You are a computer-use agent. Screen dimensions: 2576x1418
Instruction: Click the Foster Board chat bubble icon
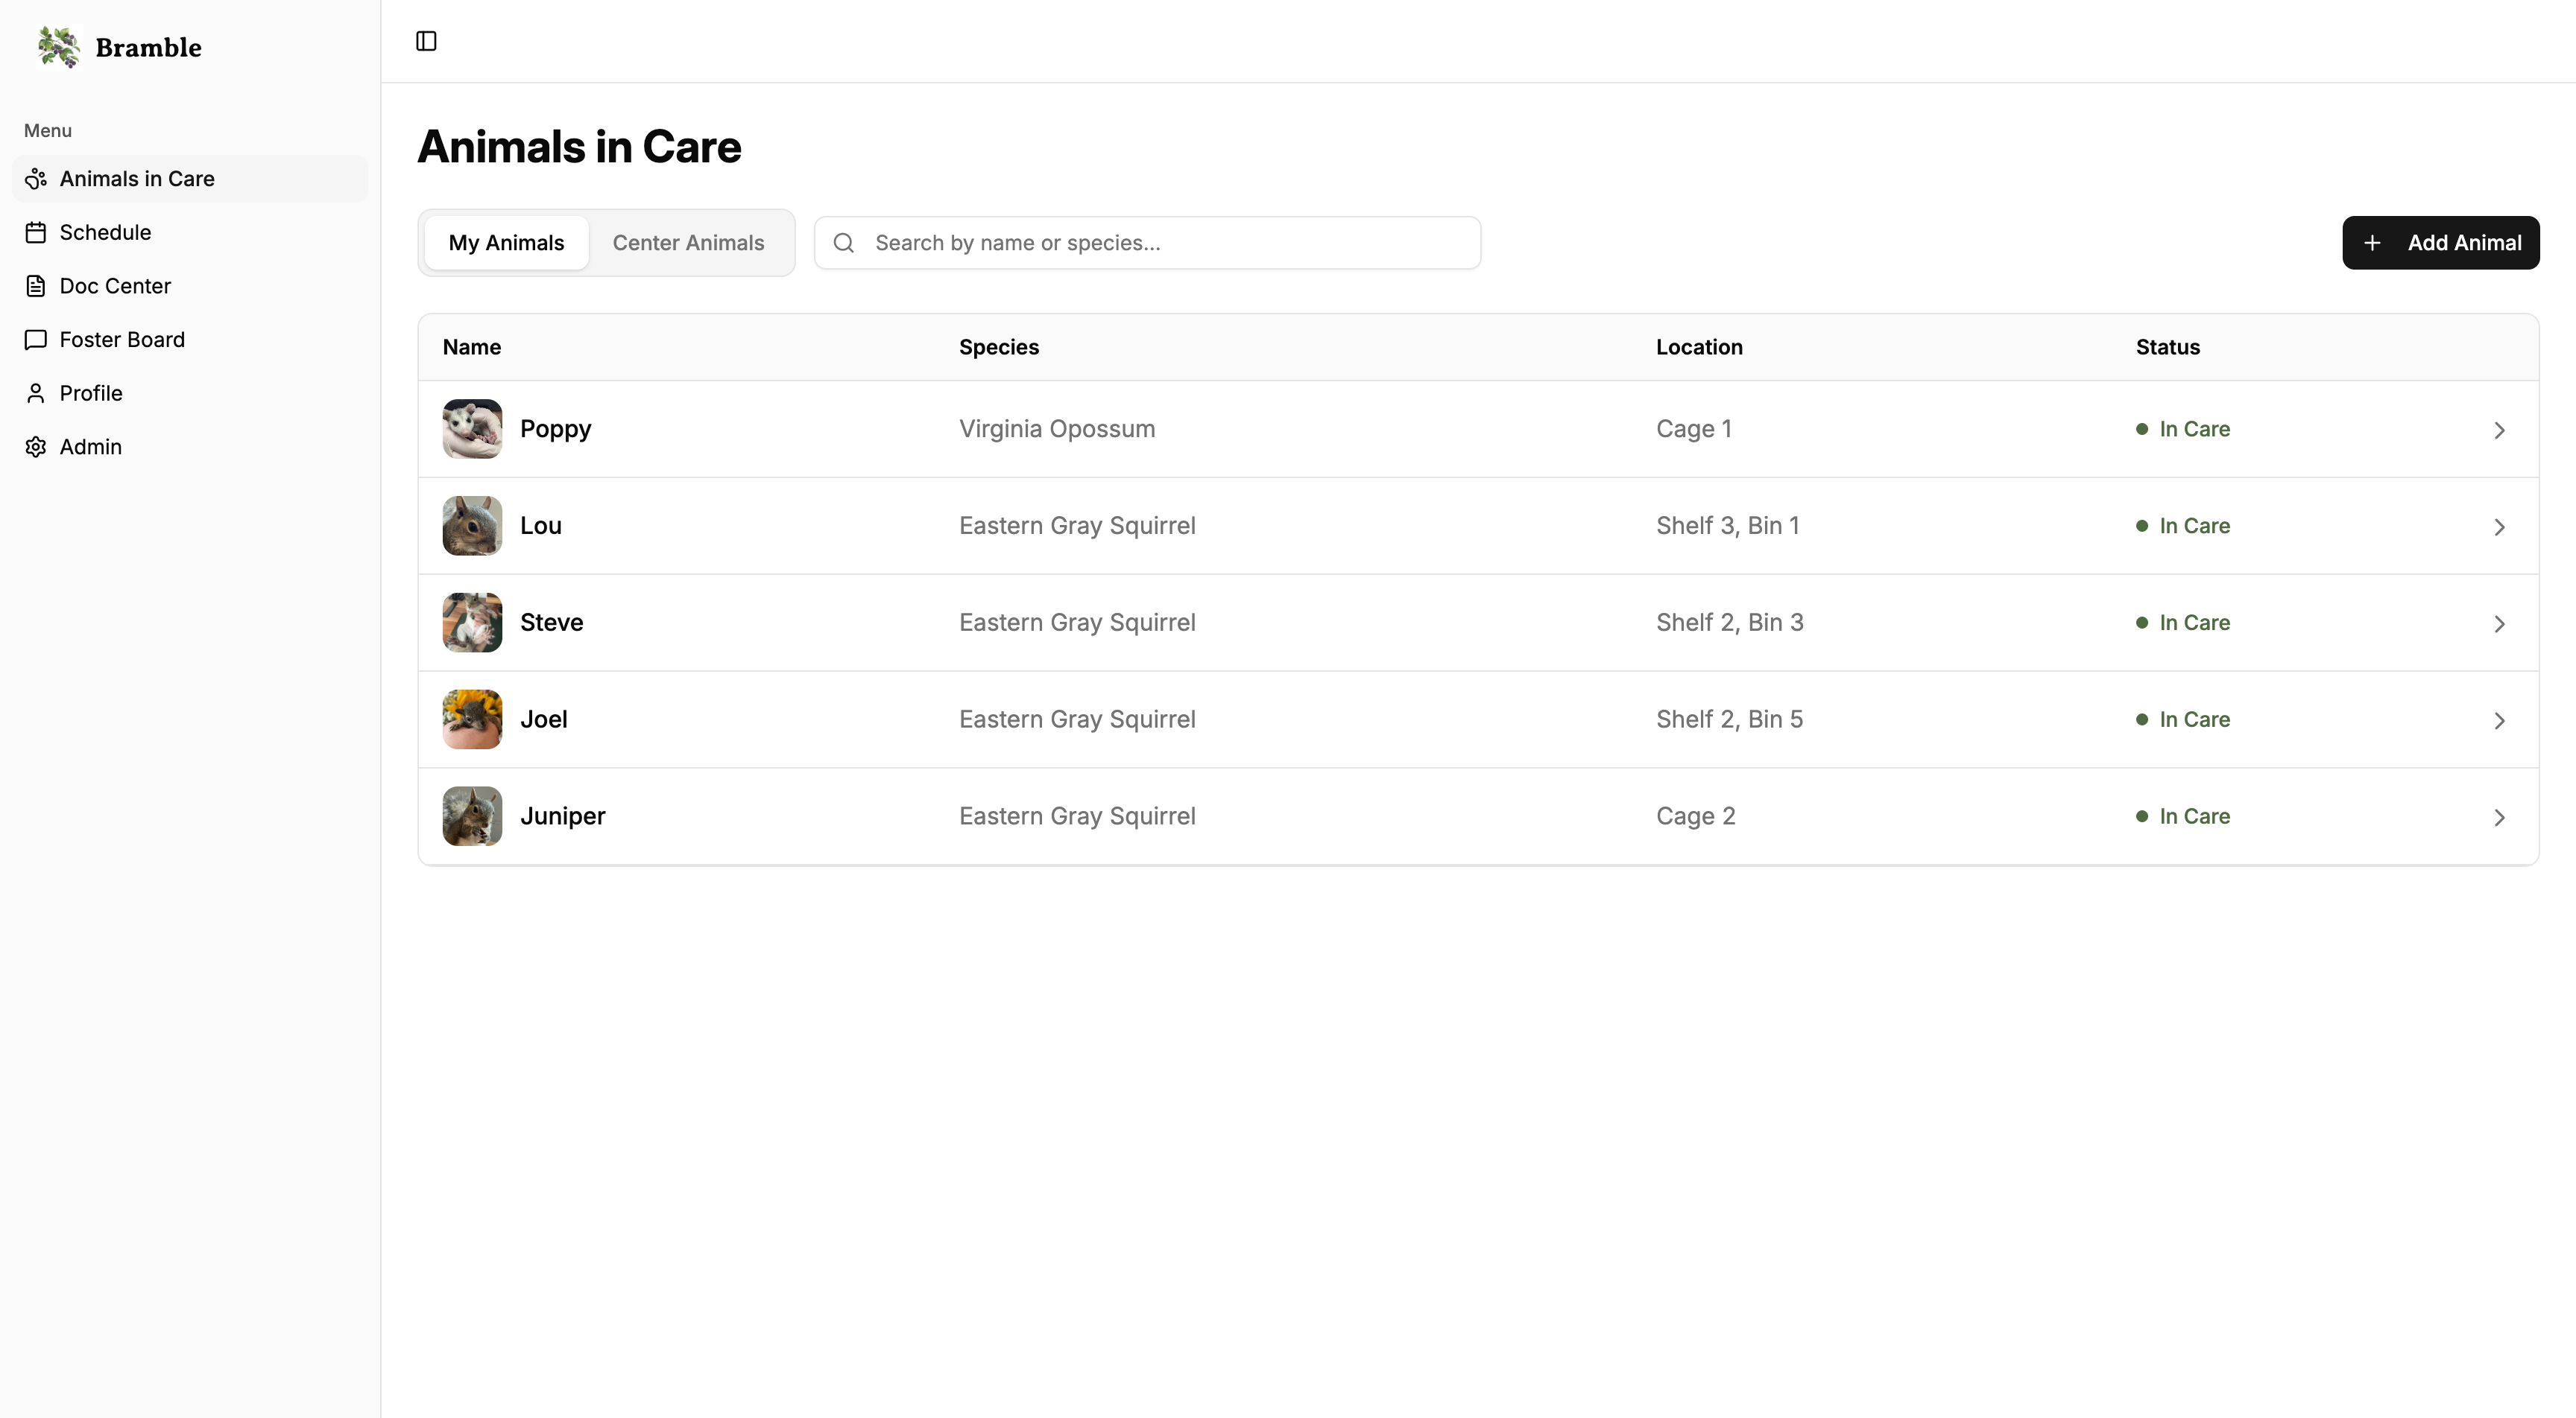coord(36,340)
